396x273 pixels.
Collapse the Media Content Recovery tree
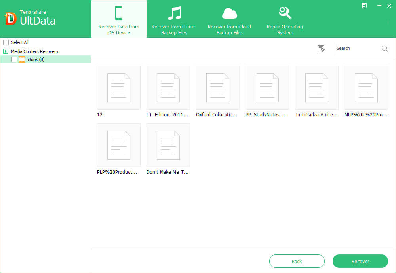6,51
